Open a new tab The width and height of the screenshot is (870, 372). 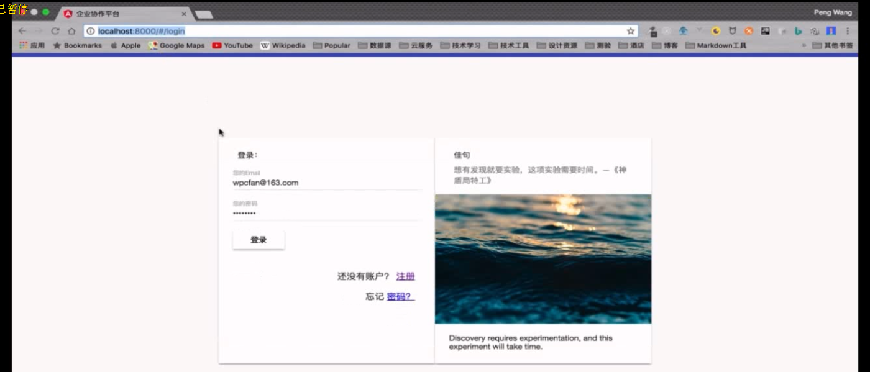tap(204, 14)
